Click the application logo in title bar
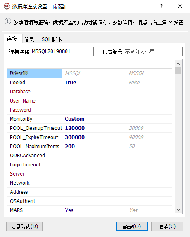 pyautogui.click(x=7, y=6)
